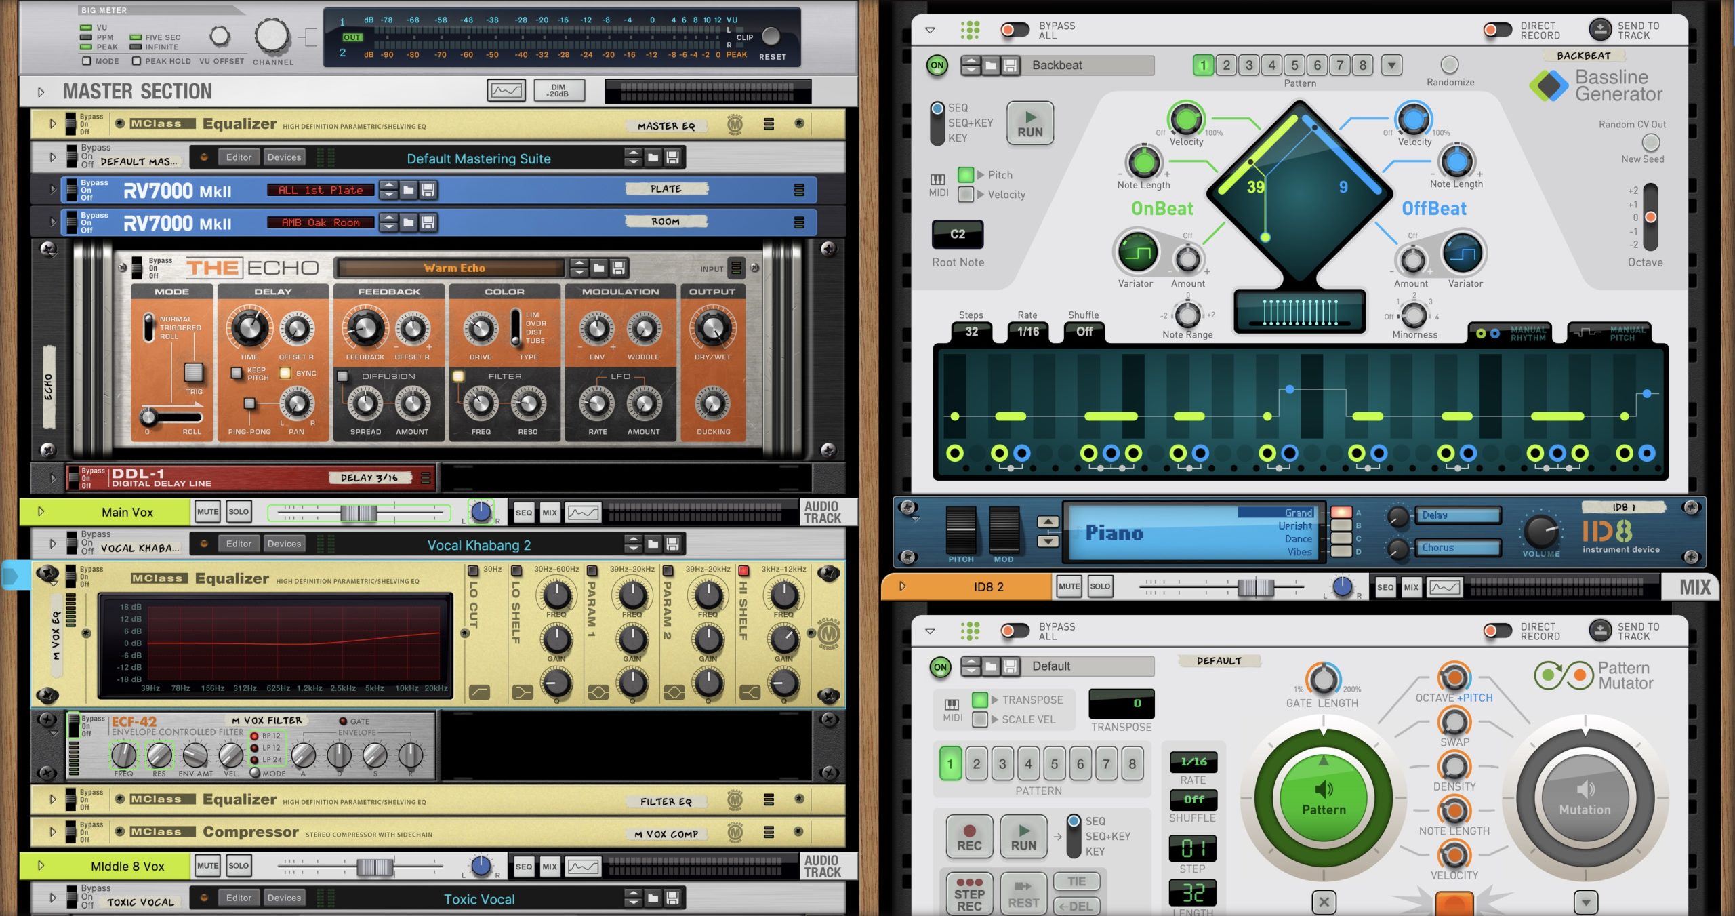
Task: Collapse the Bassline Generator device
Action: [x=930, y=31]
